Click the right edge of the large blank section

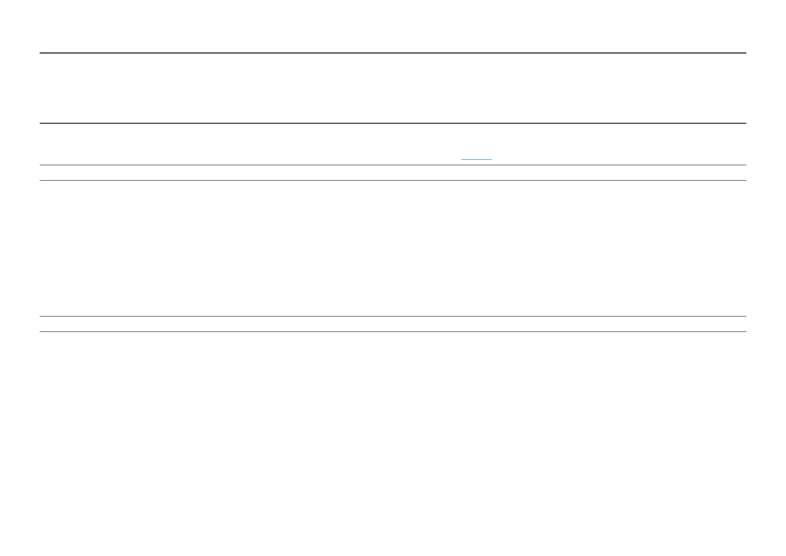[744, 248]
